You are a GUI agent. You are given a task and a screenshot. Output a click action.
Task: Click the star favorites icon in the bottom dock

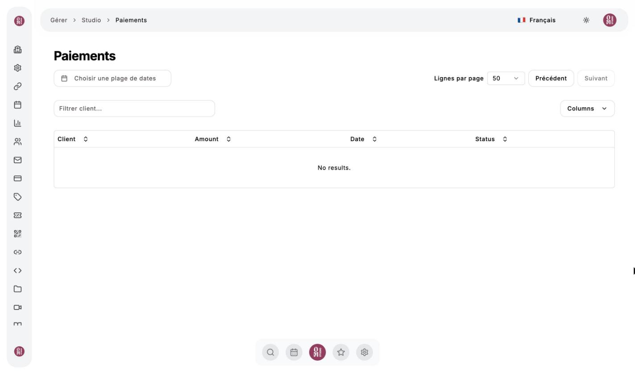[341, 352]
